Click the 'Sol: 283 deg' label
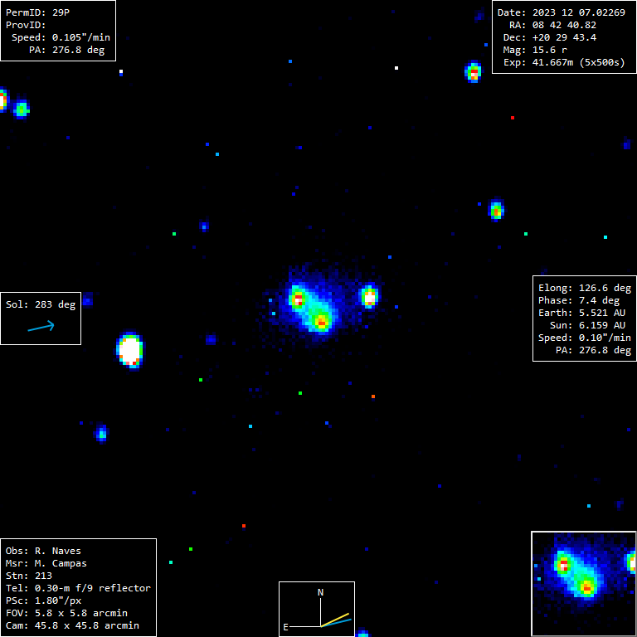The image size is (637, 637). 41,304
